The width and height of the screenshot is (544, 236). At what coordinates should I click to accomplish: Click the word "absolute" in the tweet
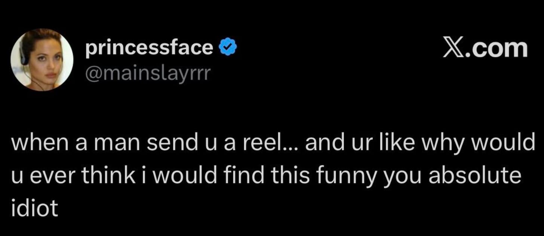pyautogui.click(x=474, y=175)
